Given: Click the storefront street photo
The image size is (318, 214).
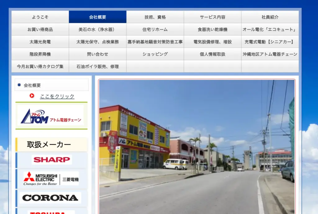Looking at the screenshot, I should [197, 146].
